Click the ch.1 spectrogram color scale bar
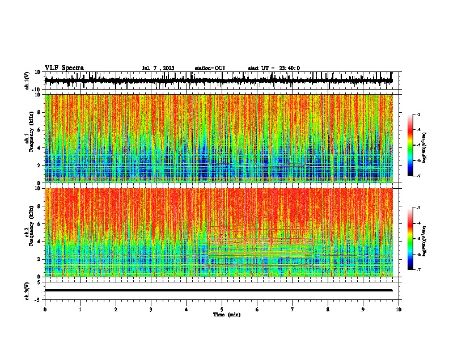The height and width of the screenshot is (347, 449). (410, 145)
